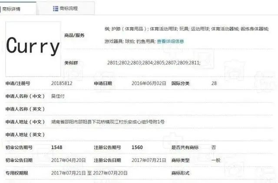The height and width of the screenshot is (183, 278).
Task: Click the trademark type value 一般
Action: (215, 160)
